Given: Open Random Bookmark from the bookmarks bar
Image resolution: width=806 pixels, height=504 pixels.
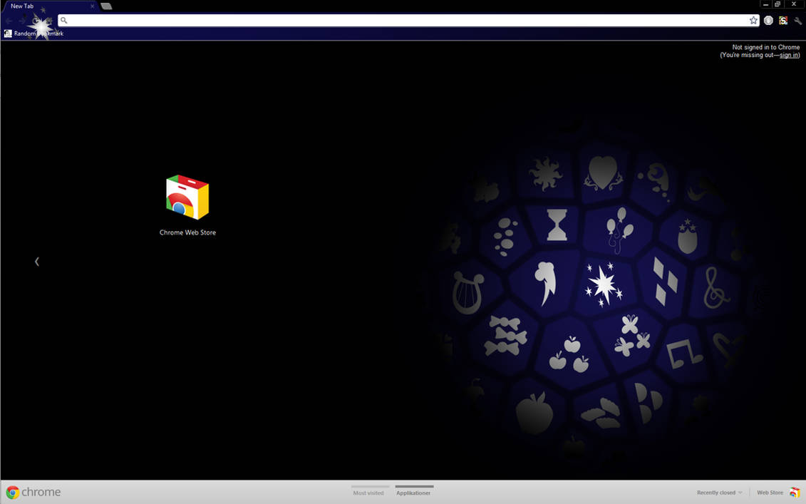Looking at the screenshot, I should click(33, 33).
